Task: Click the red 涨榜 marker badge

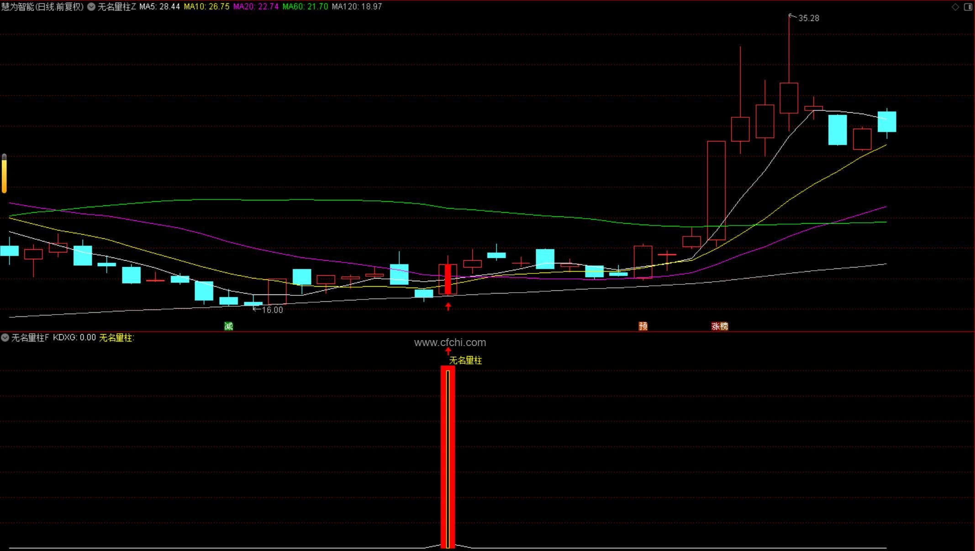Action: [x=720, y=326]
